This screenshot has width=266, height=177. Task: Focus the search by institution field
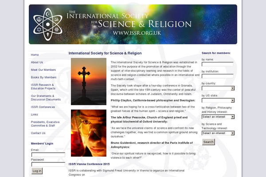[x=218, y=76]
